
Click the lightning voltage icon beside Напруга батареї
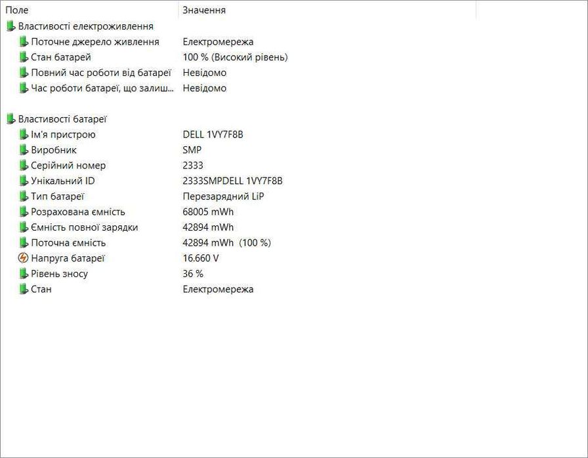[x=23, y=258]
